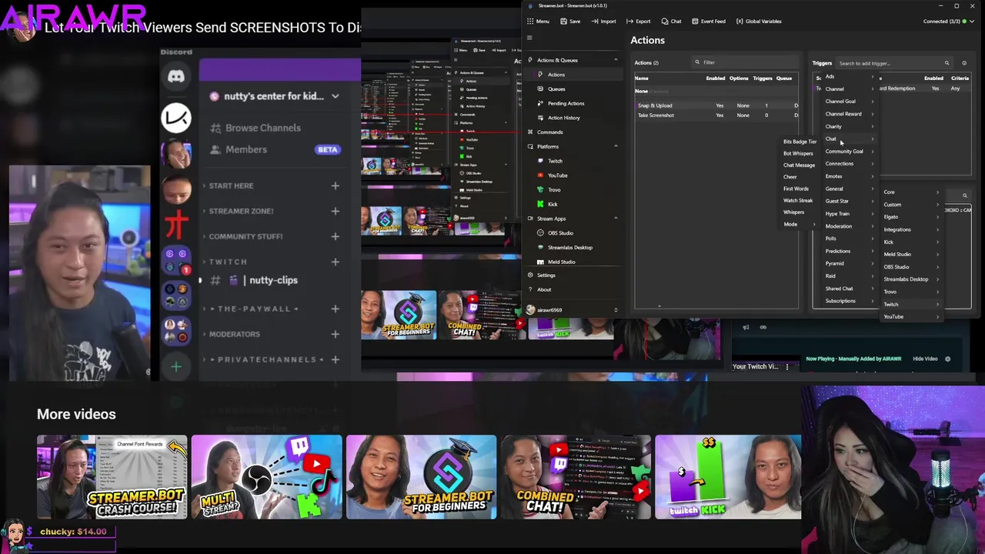Click Export in Streamer.bot toolbar

coord(639,22)
